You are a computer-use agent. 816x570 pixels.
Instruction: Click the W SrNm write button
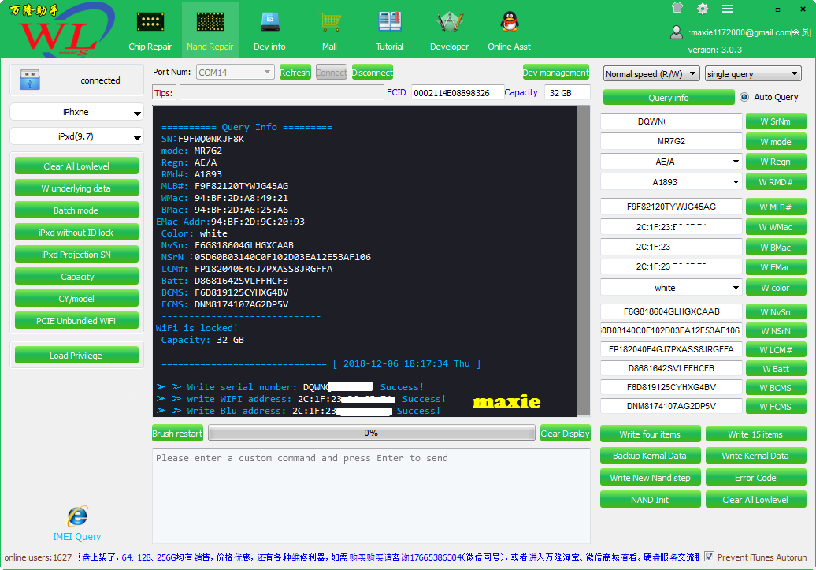tap(775, 121)
